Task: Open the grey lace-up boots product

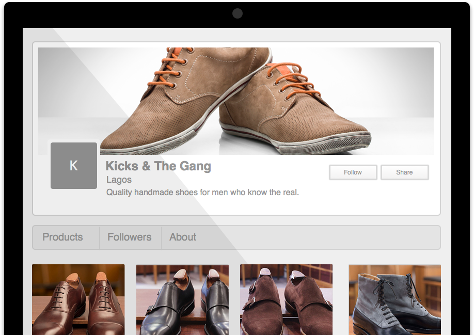Action: 395,300
